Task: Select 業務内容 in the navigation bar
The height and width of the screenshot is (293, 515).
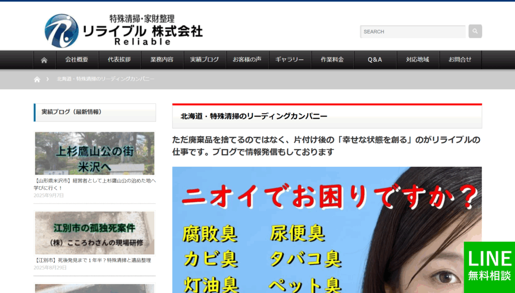Action: click(162, 60)
